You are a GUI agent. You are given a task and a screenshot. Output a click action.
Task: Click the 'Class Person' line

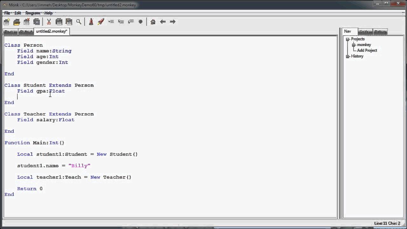point(24,45)
